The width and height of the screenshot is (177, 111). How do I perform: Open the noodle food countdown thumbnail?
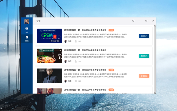click(50, 56)
